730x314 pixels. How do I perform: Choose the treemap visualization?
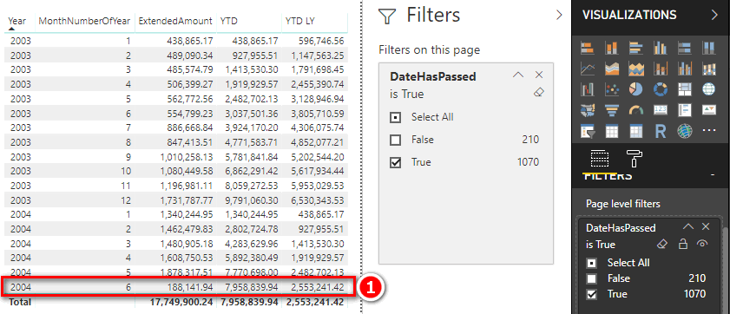(684, 88)
